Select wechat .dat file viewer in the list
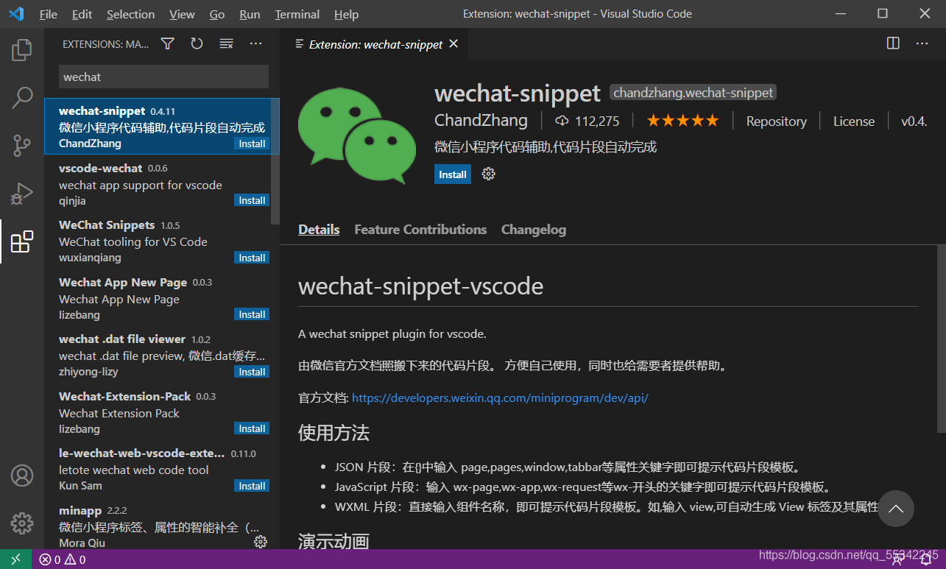The image size is (946, 569). 162,356
